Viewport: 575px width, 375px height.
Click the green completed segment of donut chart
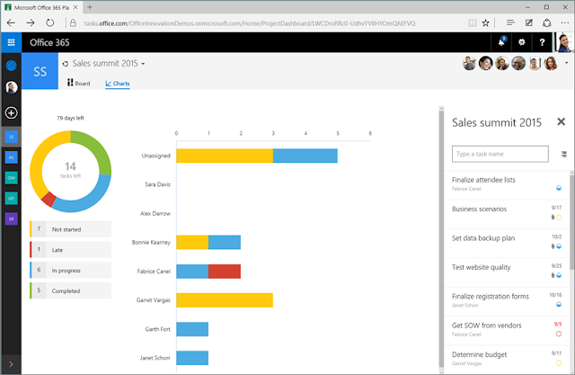pyautogui.click(x=96, y=147)
